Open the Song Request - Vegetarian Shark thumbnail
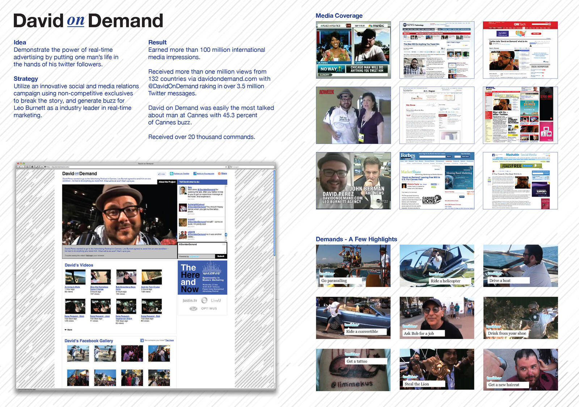579x407 pixels. (x=126, y=306)
